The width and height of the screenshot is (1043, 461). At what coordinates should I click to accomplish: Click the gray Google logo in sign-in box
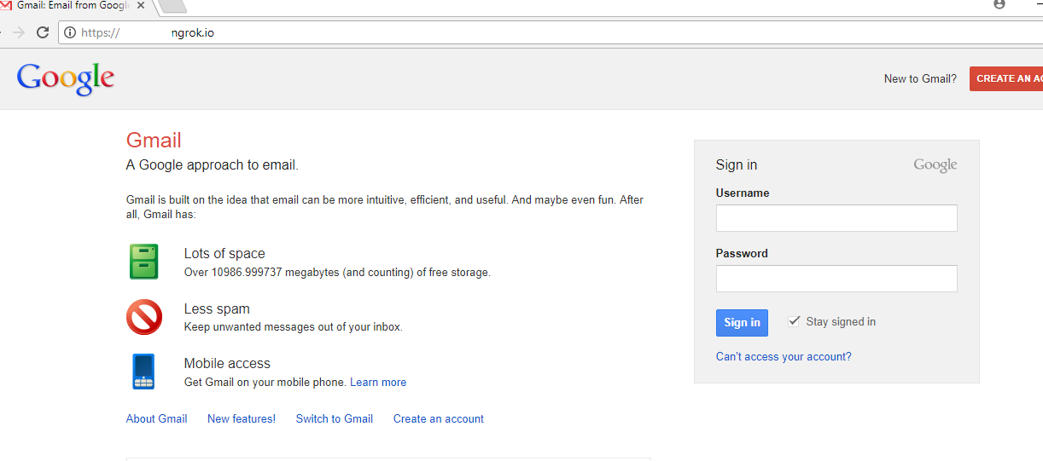point(935,165)
